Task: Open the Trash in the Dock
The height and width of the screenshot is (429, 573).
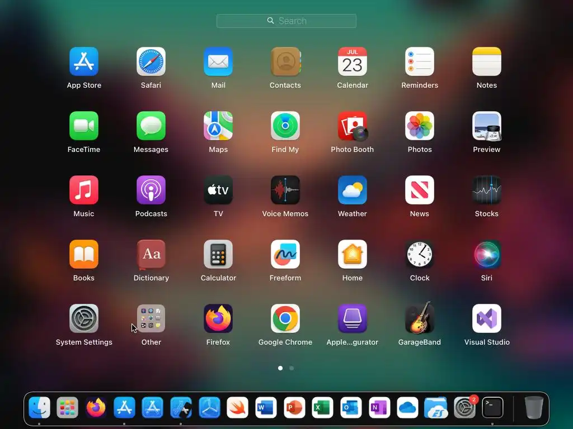Action: pyautogui.click(x=534, y=407)
